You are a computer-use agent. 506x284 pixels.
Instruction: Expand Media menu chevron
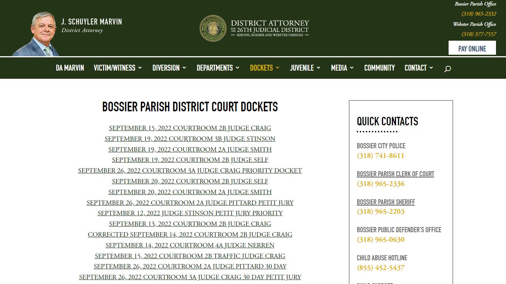coord(352,68)
